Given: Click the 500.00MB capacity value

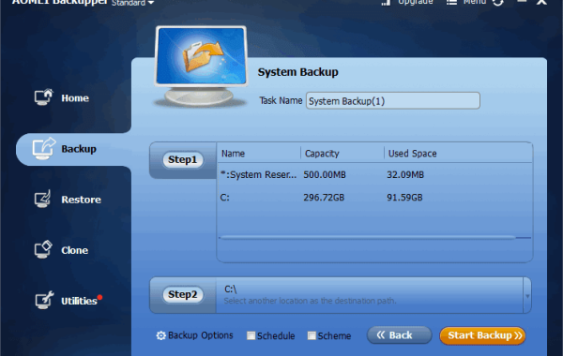Looking at the screenshot, I should click(x=325, y=175).
